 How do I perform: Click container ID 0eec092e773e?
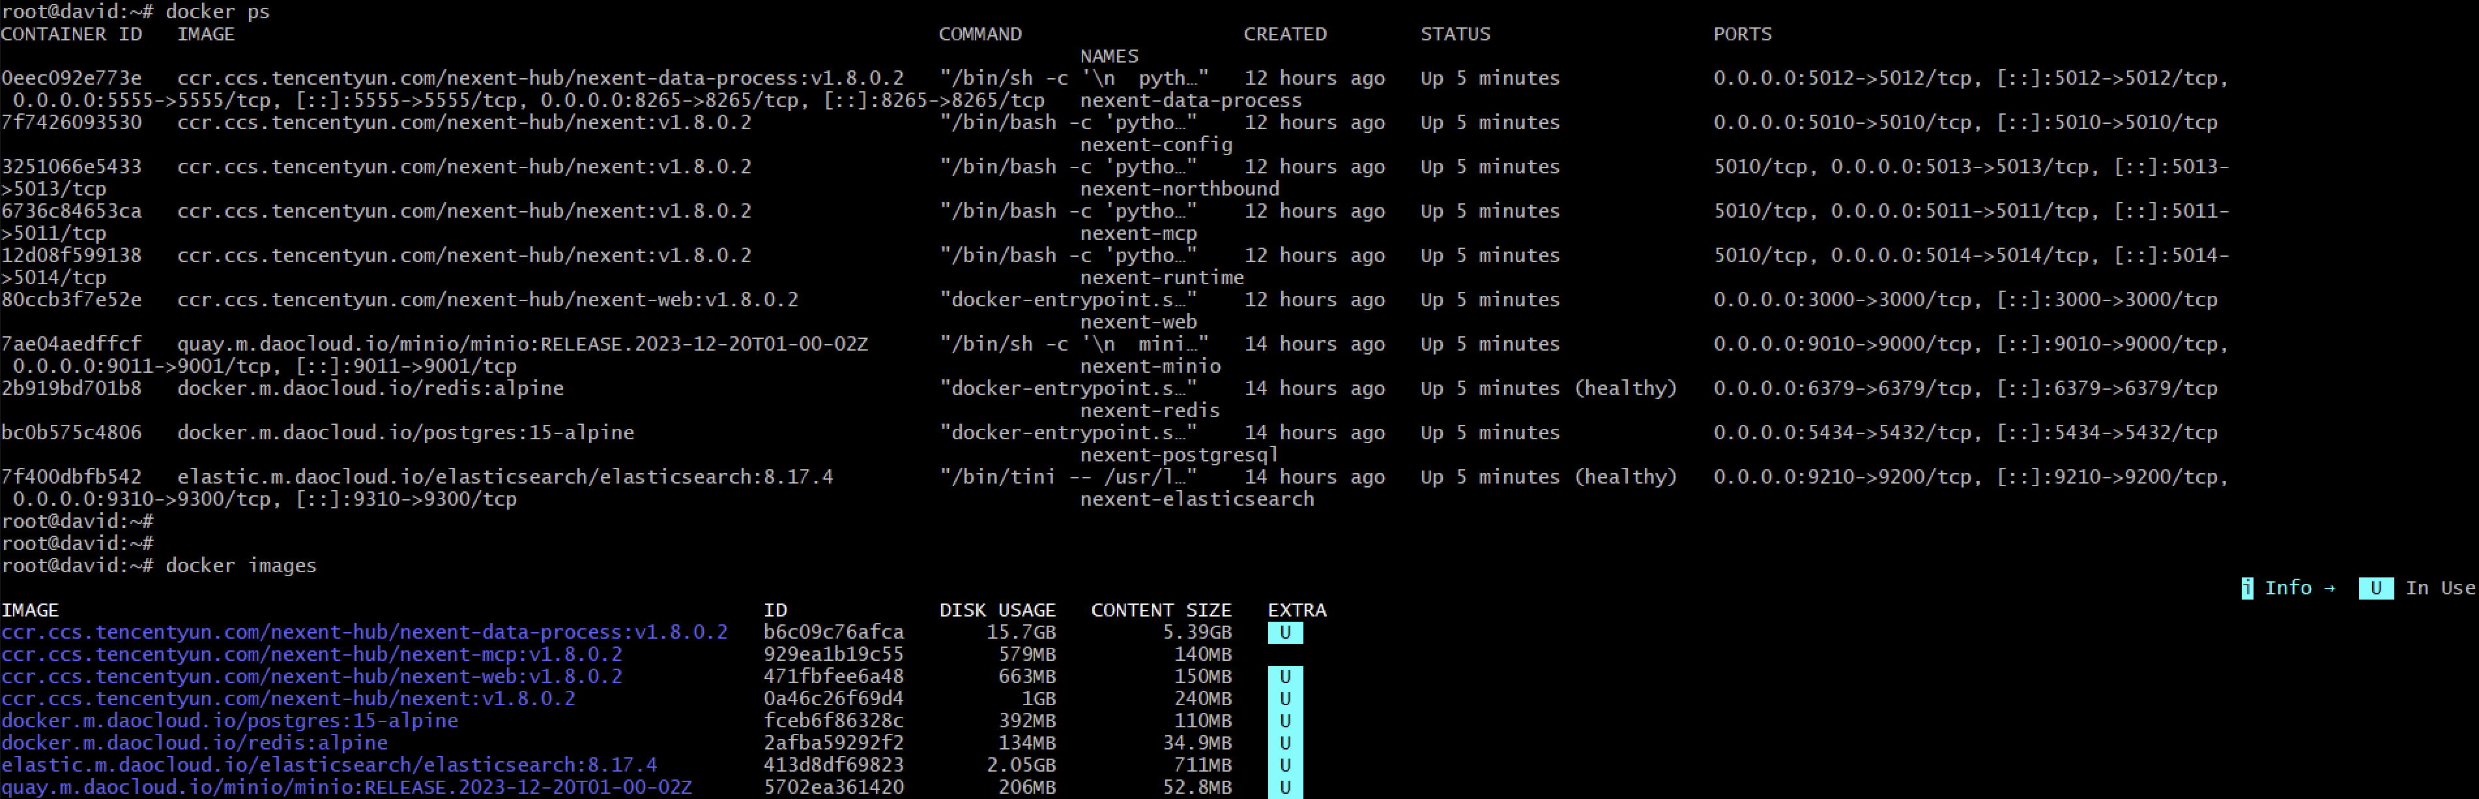[71, 78]
